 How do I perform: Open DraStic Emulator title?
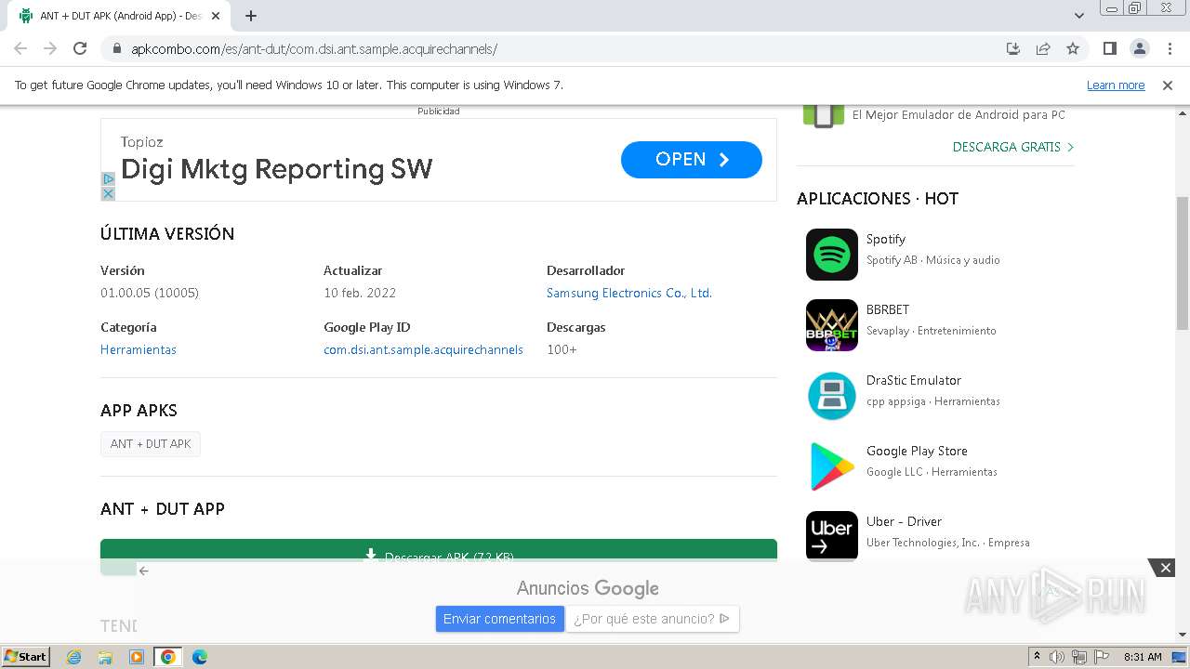[x=914, y=380]
